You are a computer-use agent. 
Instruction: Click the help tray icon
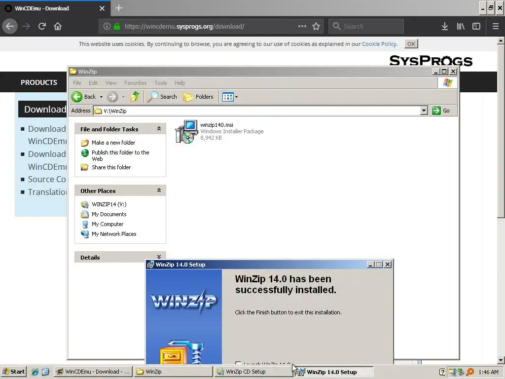click(442, 372)
